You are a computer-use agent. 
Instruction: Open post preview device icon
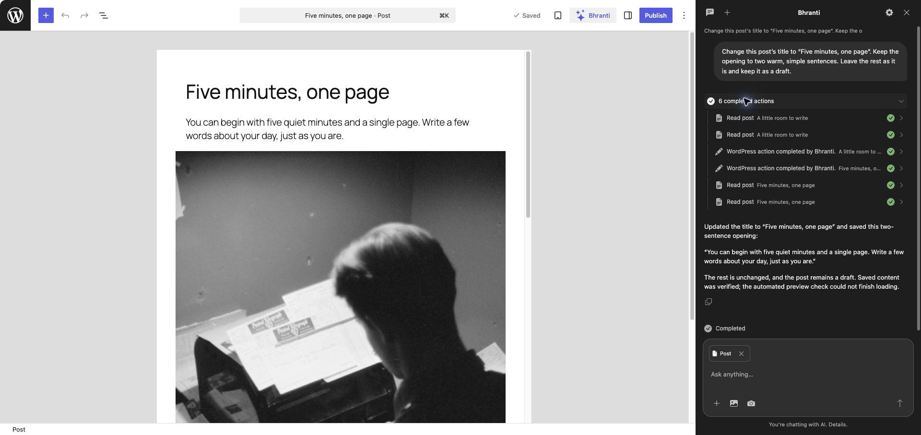[558, 15]
